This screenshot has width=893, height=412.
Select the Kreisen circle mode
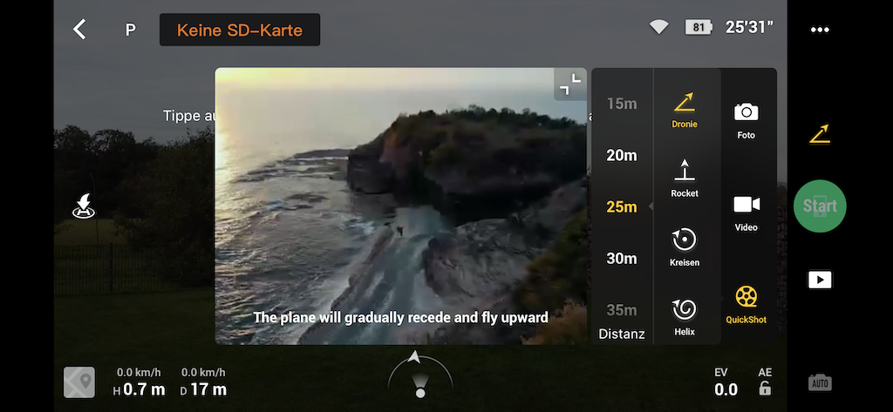(684, 248)
